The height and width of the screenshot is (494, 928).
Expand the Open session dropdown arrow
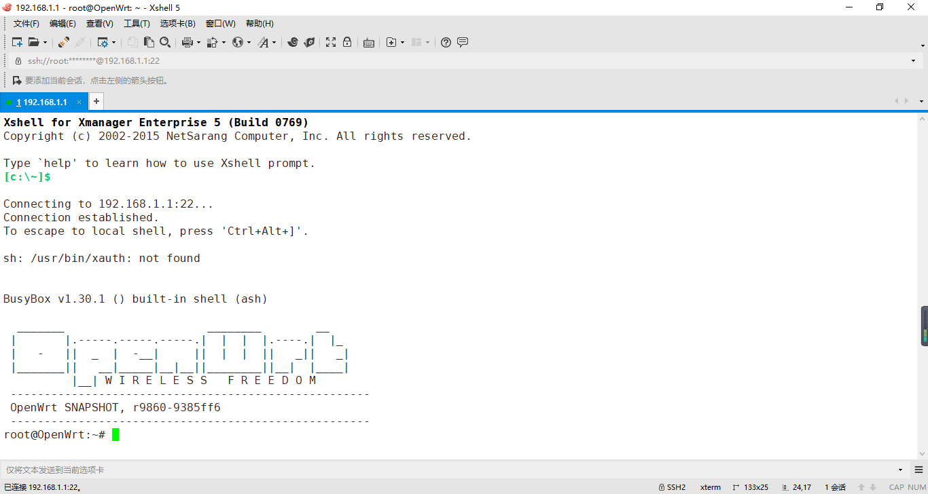coord(44,42)
